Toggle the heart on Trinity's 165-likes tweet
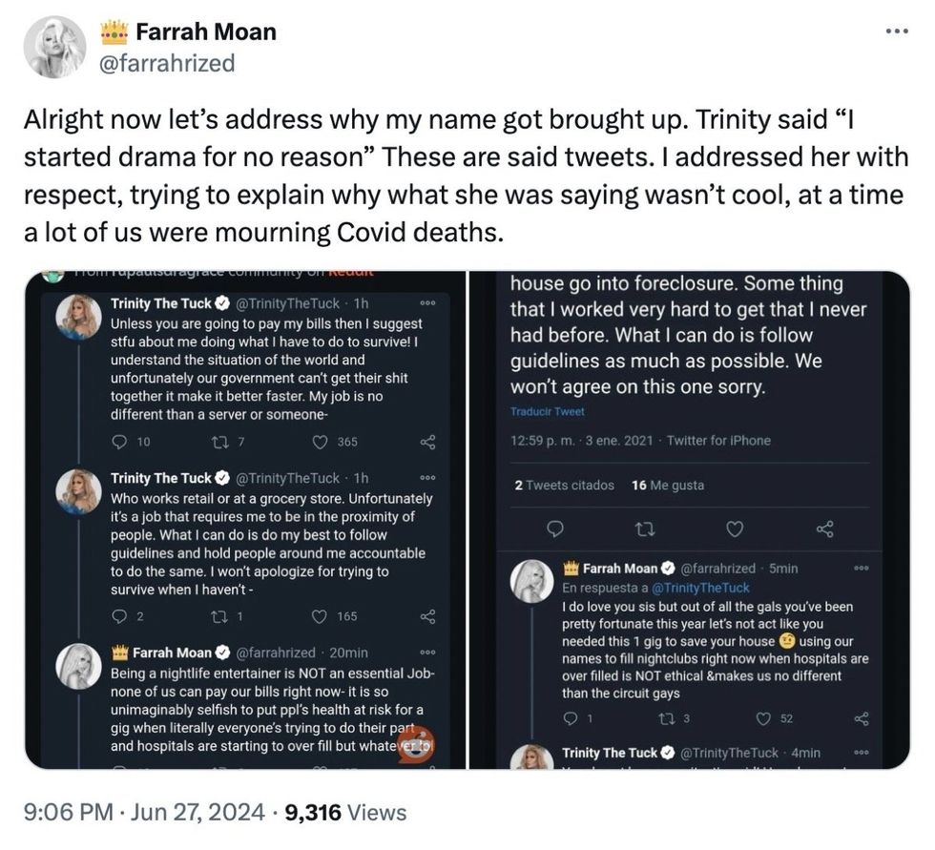This screenshot has height=850, width=935. pos(318,617)
